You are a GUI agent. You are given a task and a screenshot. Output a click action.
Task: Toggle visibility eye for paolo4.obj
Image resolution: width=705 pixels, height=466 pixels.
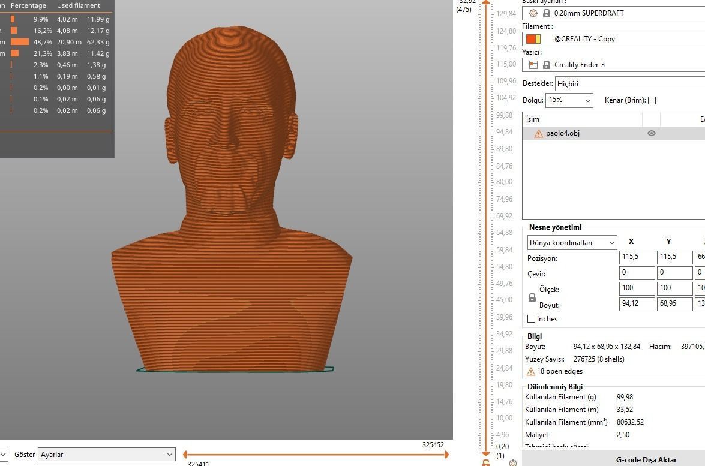point(651,134)
